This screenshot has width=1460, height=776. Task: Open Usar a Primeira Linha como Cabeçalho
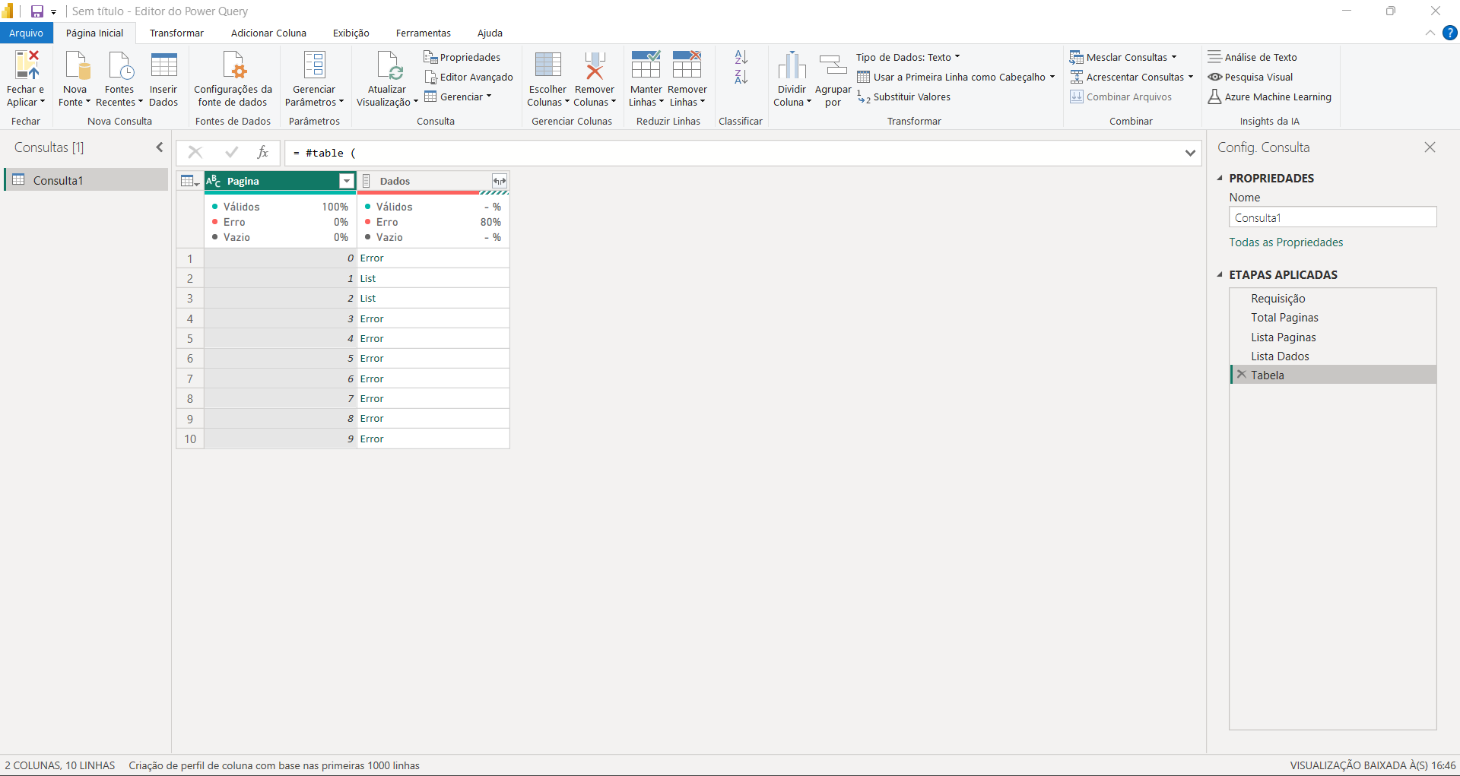956,77
